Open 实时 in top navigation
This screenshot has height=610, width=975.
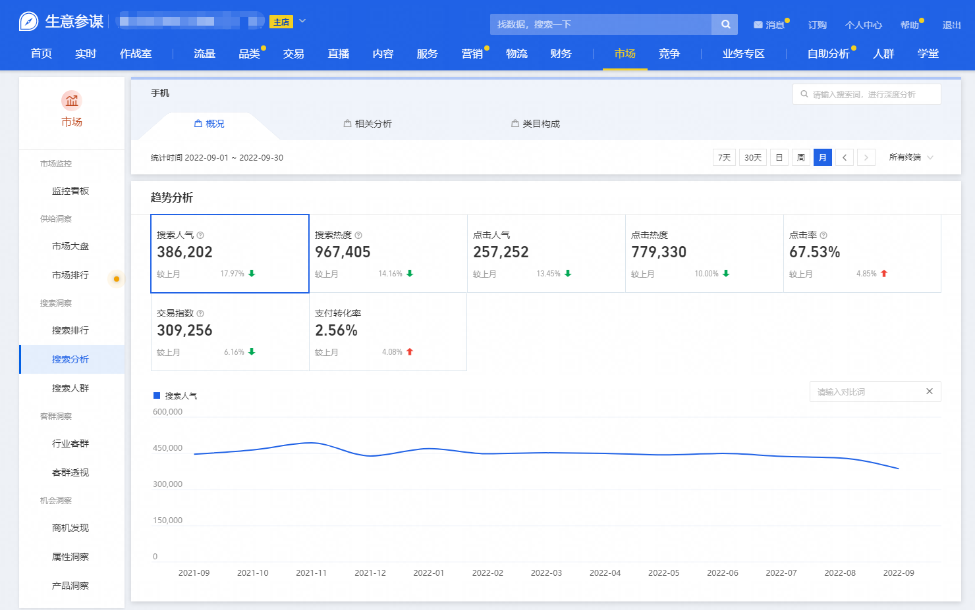(86, 54)
